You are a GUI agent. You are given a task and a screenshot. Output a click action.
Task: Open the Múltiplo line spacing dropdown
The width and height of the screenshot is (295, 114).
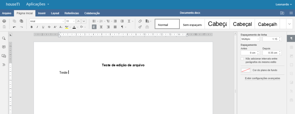click(x=250, y=39)
